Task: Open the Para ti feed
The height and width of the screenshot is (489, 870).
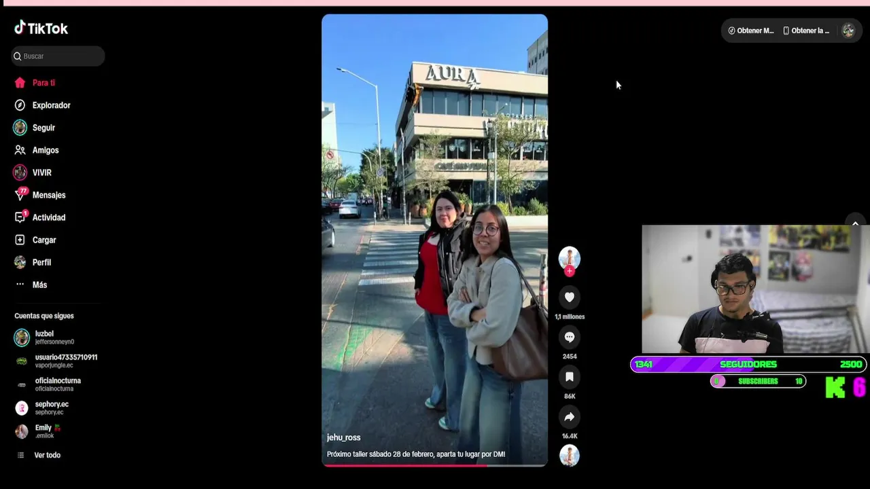Action: pyautogui.click(x=43, y=83)
